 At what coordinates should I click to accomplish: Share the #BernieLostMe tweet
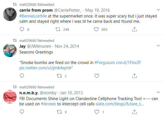coord(134,29)
